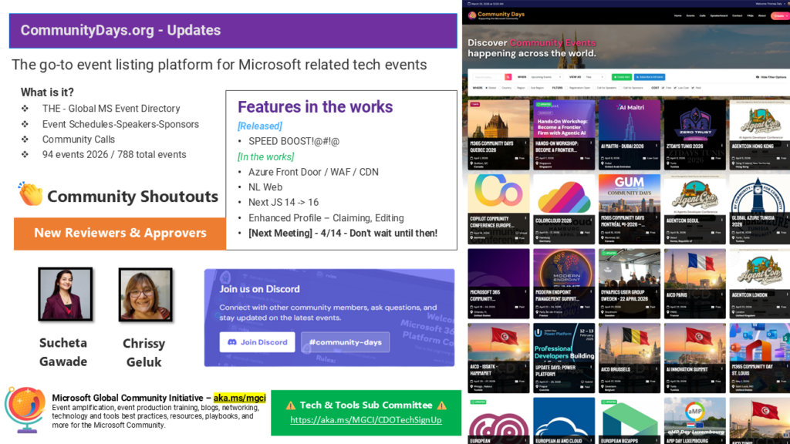790x444 pixels.
Task: Check the Call for Speakers filter
Action: (x=595, y=88)
